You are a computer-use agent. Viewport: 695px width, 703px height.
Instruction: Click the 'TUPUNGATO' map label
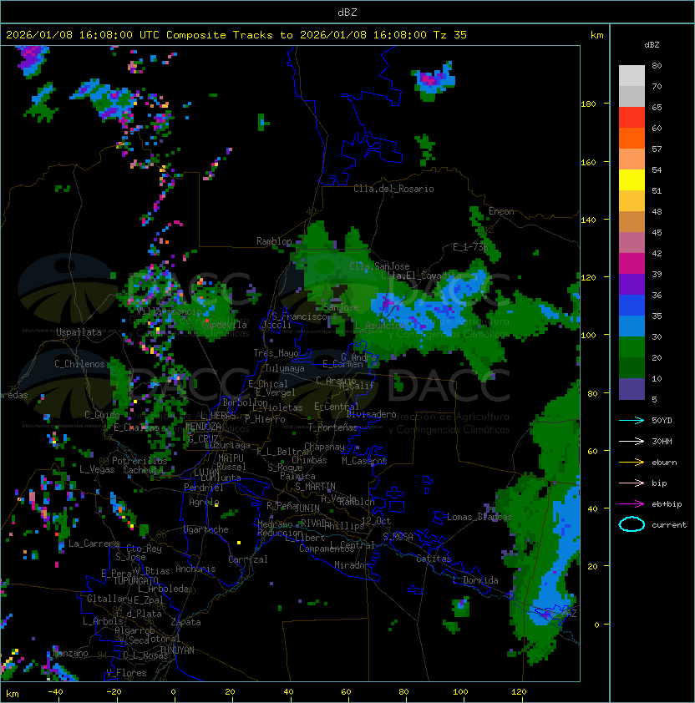135,580
